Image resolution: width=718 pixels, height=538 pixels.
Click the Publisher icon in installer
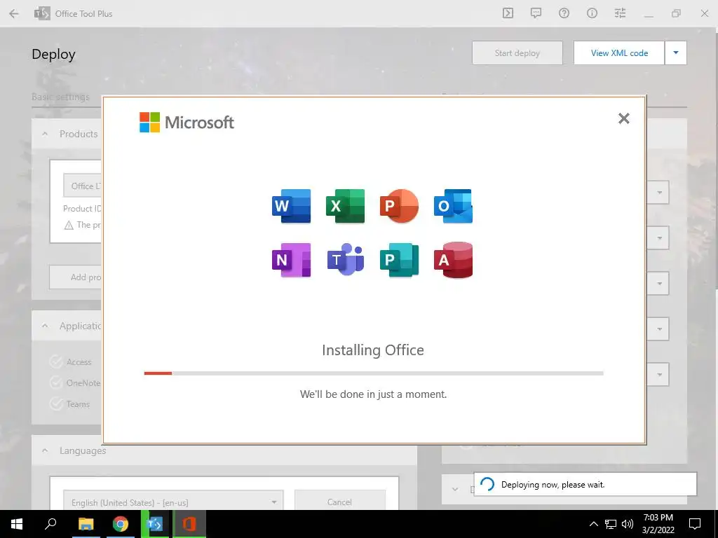[x=399, y=260]
